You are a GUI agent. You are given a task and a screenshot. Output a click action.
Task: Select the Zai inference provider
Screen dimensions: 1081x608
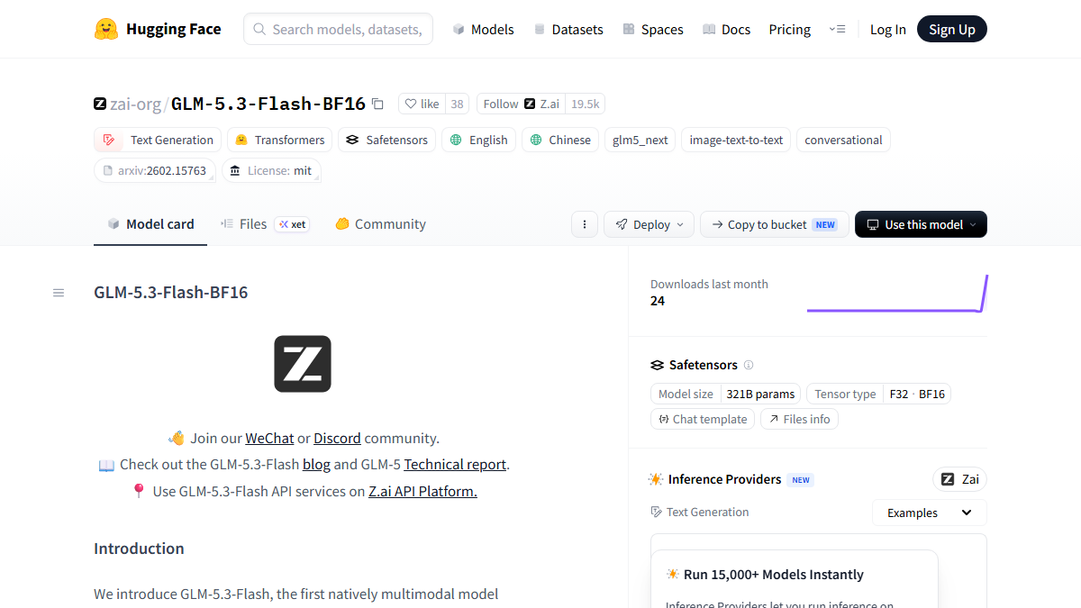(959, 479)
